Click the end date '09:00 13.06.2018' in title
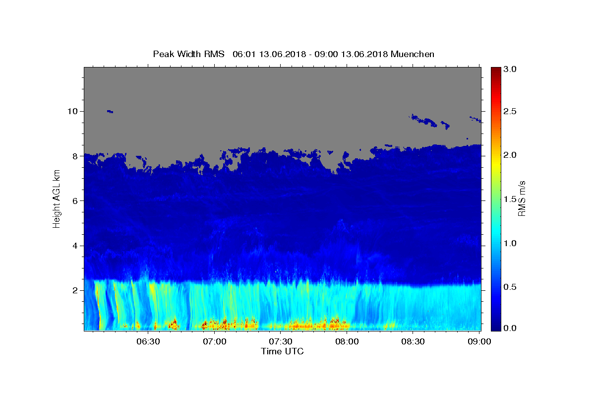Image resolution: width=595 pixels, height=397 pixels. point(351,54)
